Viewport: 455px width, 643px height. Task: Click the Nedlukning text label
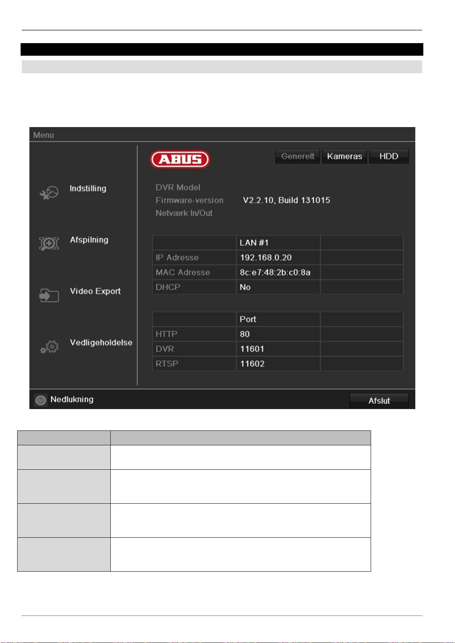point(72,400)
